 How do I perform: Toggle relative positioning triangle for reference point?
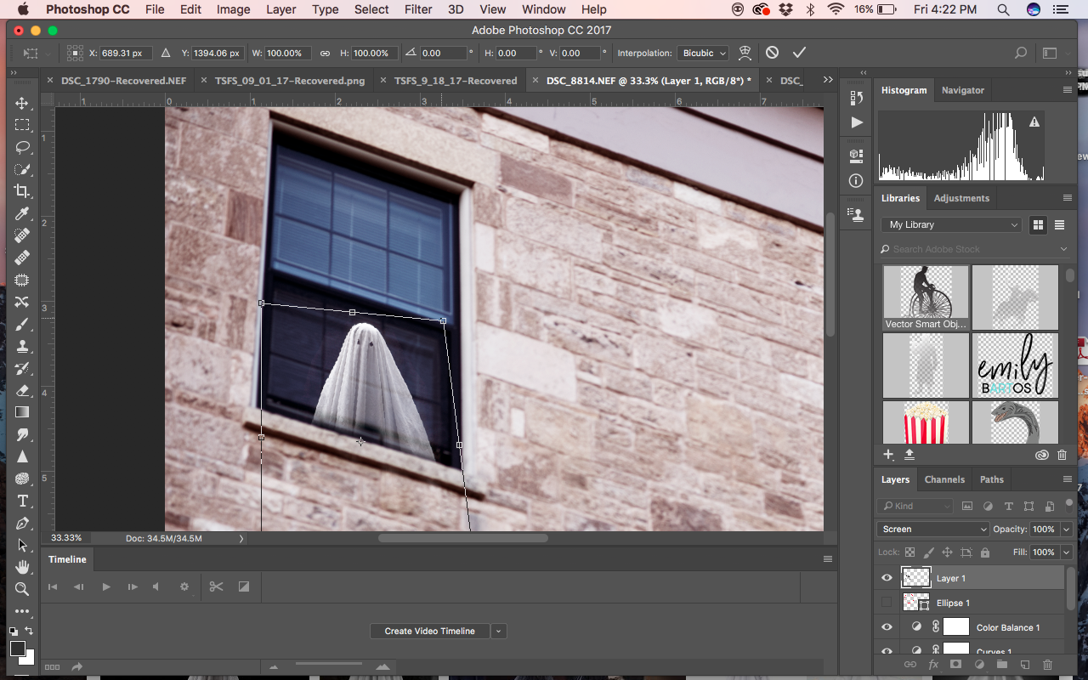click(165, 53)
